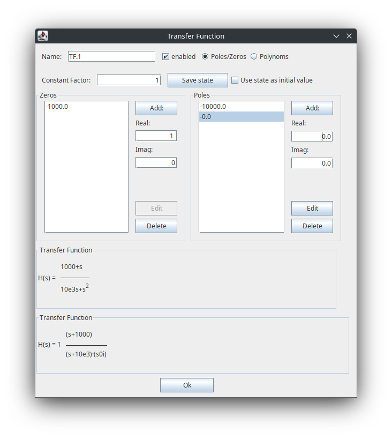This screenshot has width=392, height=439.
Task: Click the Name field containing TF.1
Action: tap(111, 56)
